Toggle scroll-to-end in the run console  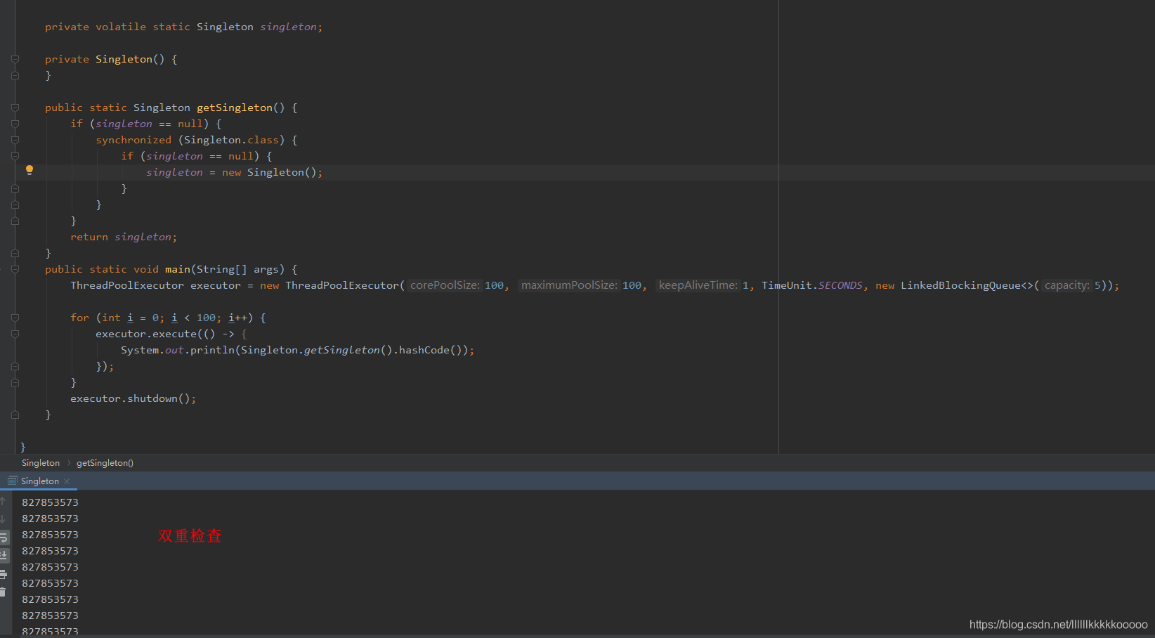point(4,555)
